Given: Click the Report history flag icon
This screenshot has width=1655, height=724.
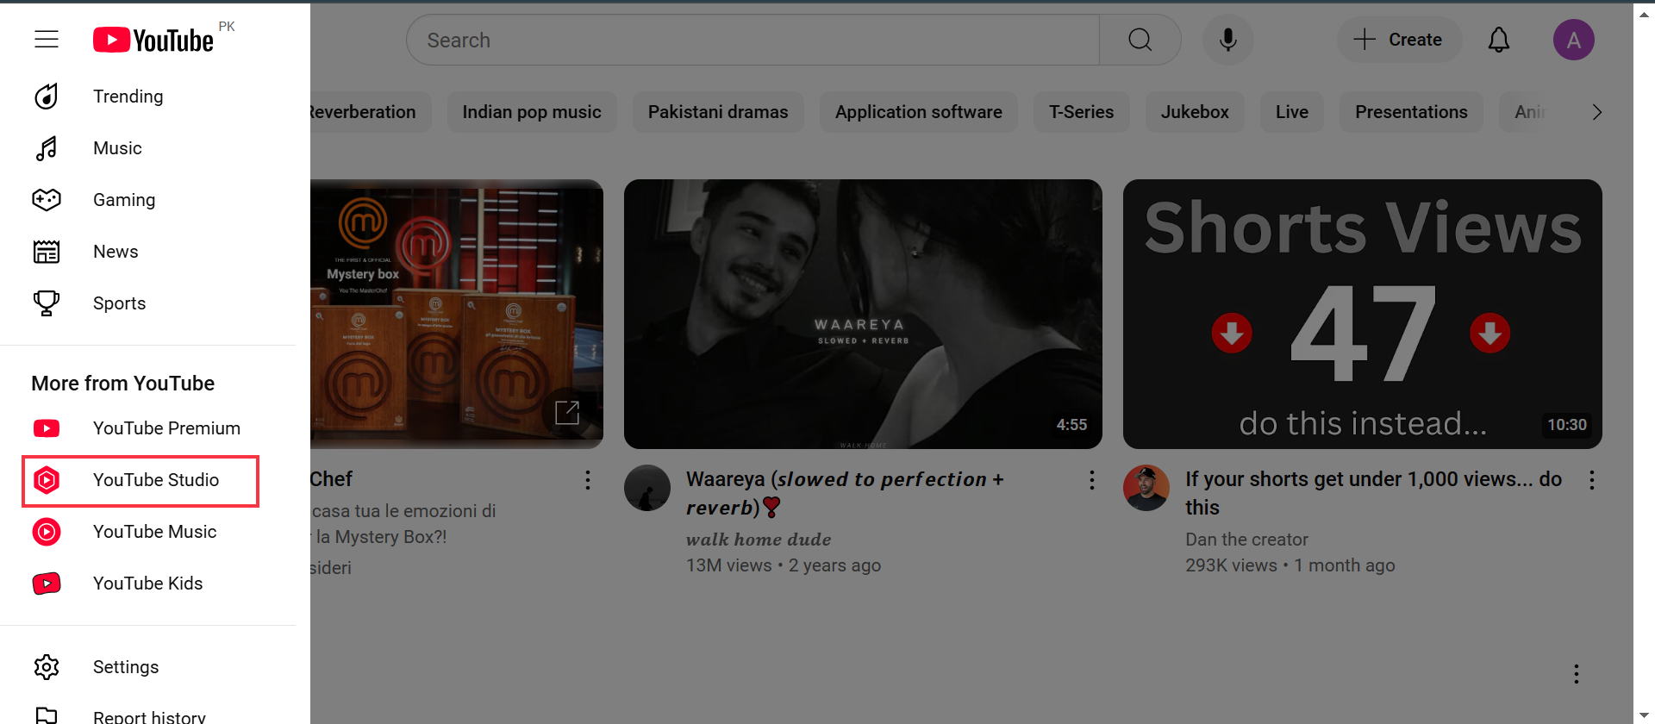Looking at the screenshot, I should 47,715.
